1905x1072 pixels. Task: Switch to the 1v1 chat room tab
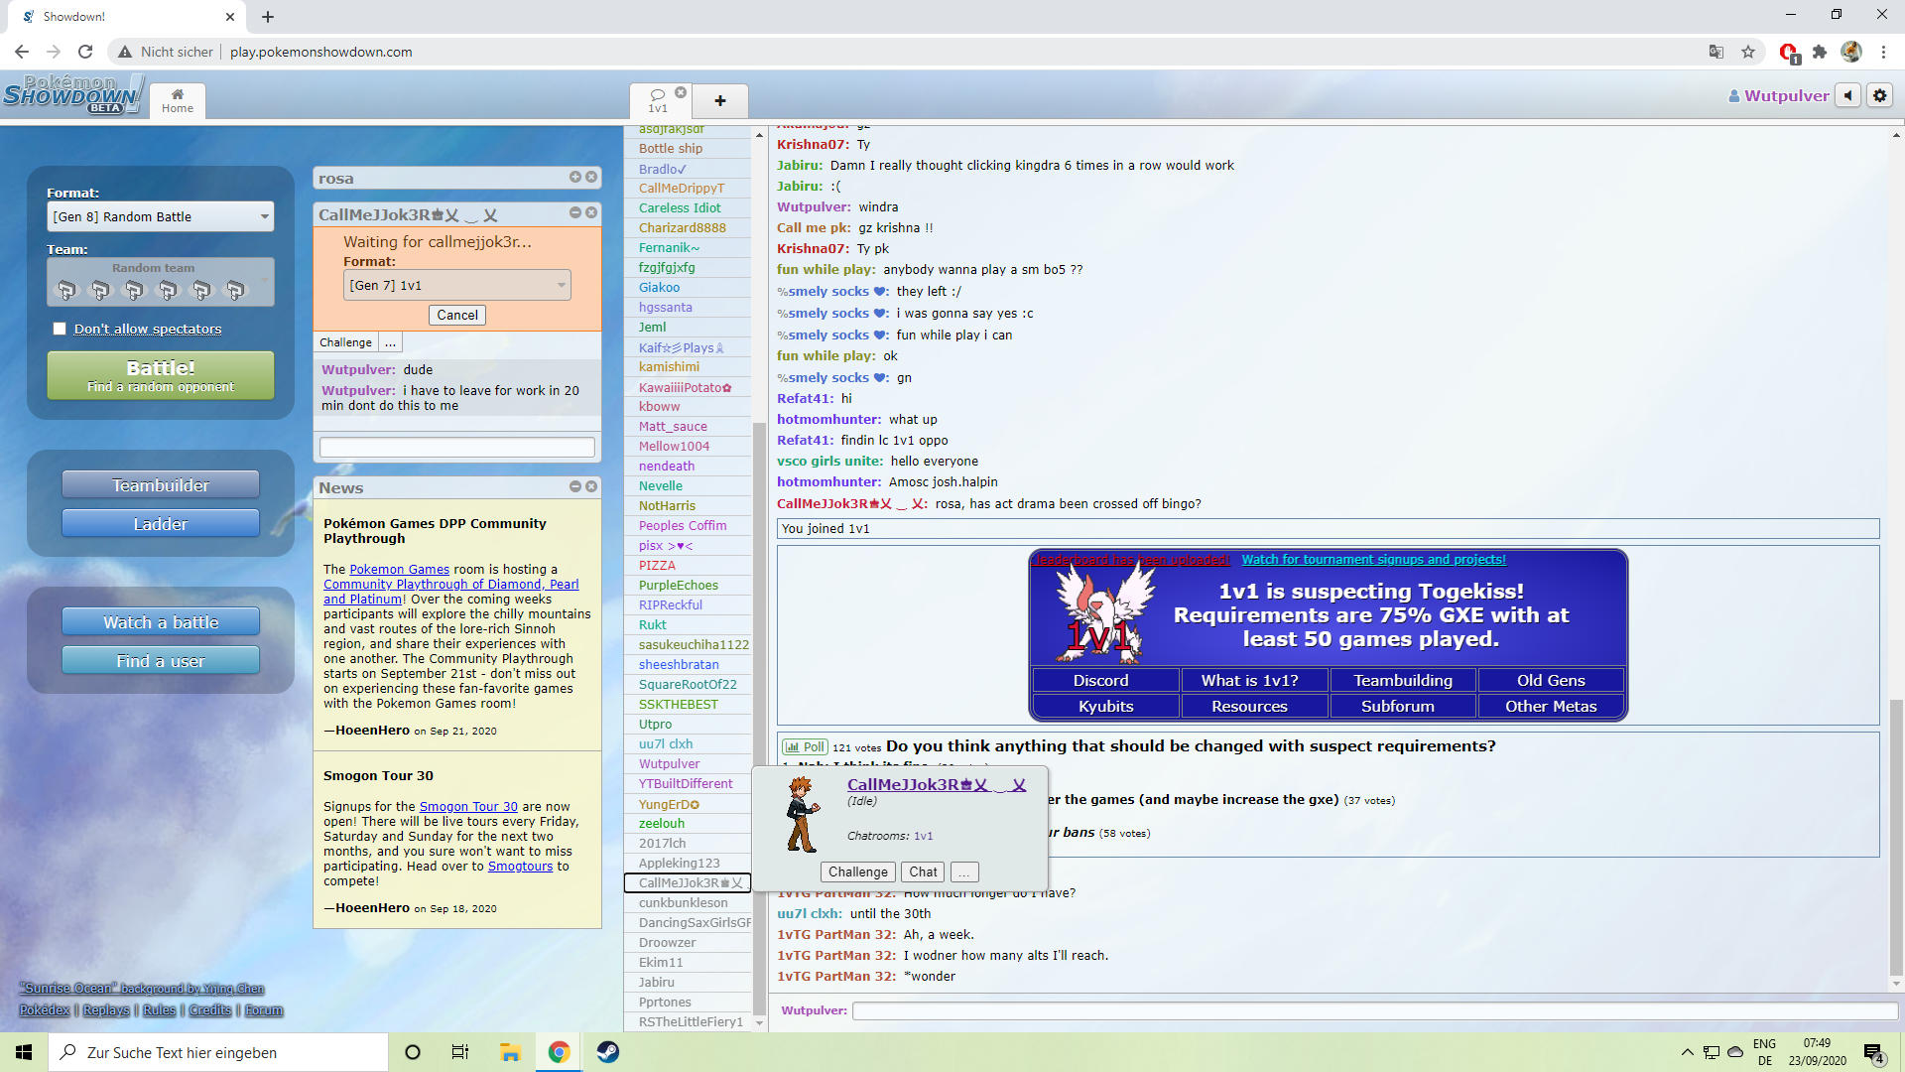coord(657,101)
